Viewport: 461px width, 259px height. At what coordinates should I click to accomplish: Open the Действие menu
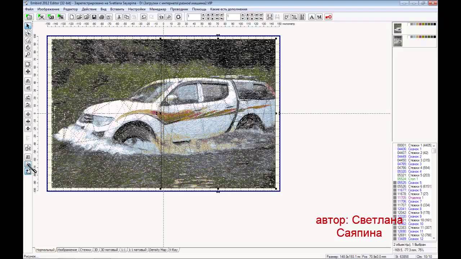pos(89,9)
